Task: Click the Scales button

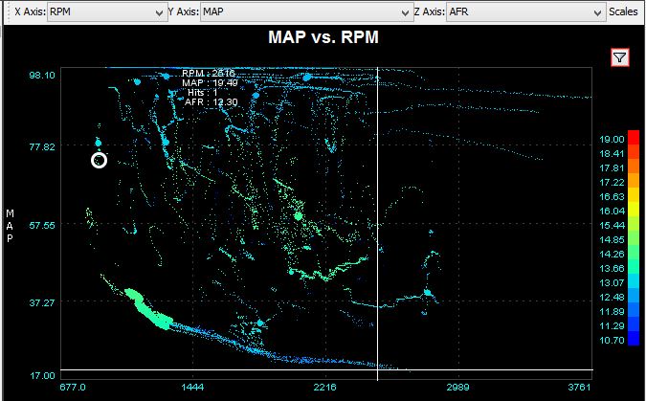Action: coord(625,11)
